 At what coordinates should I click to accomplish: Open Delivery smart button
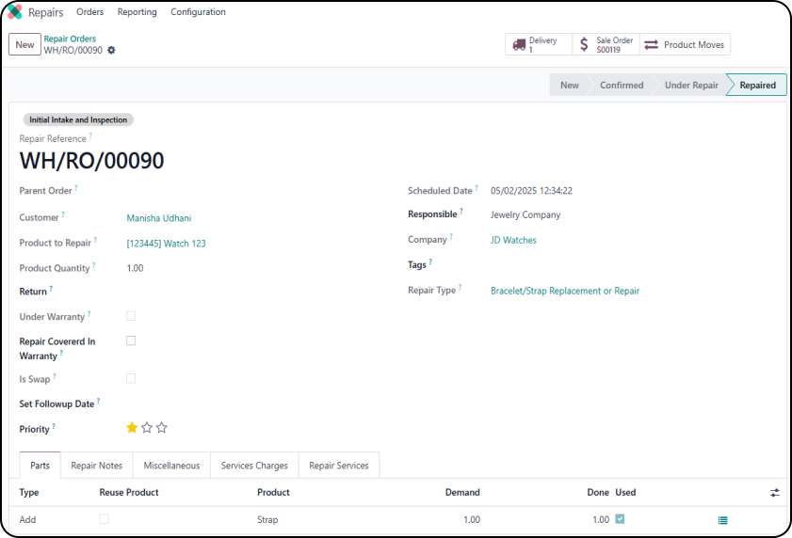coord(539,44)
